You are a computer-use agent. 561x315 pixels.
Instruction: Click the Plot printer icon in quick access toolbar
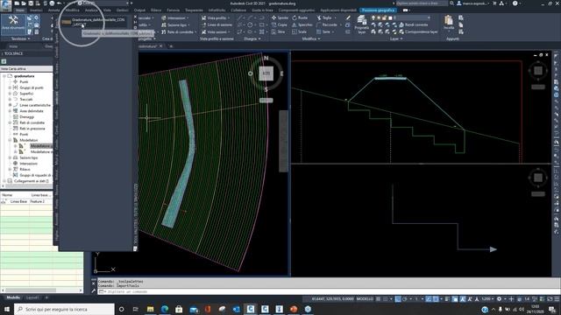click(52, 3)
